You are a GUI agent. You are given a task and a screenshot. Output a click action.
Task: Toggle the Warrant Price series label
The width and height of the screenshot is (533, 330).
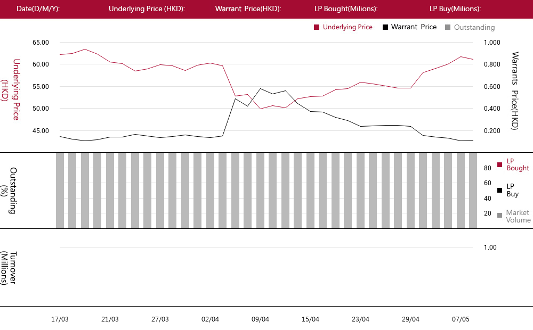[414, 27]
